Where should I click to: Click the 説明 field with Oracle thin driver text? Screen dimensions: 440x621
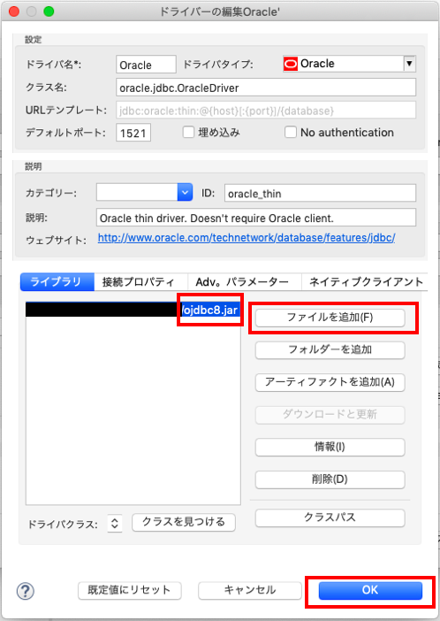click(x=256, y=218)
